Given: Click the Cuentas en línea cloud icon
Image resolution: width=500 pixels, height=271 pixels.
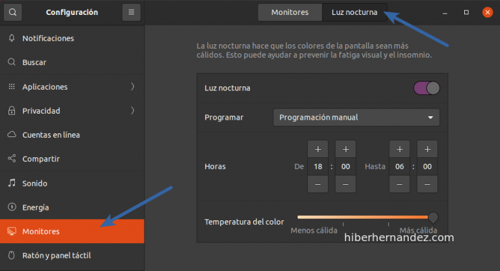Looking at the screenshot, I should (x=12, y=135).
